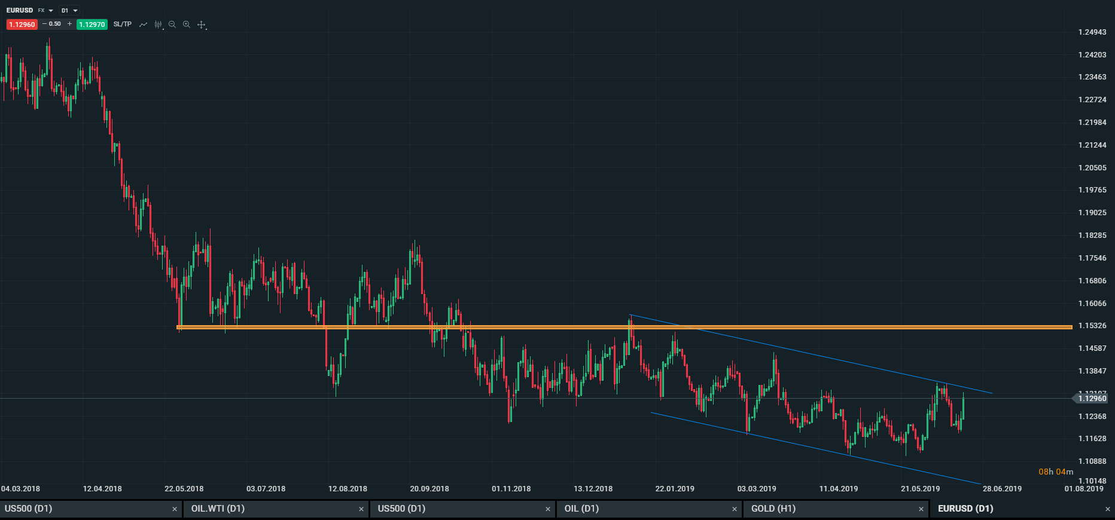
Task: Open the SL/TP settings
Action: coord(123,25)
